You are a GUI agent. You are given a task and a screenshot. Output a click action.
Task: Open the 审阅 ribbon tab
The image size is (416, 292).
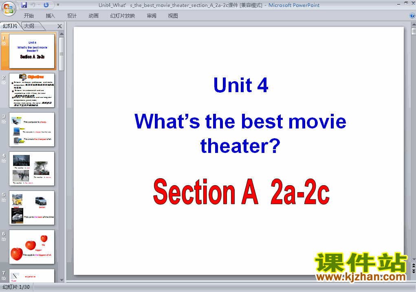coord(152,16)
